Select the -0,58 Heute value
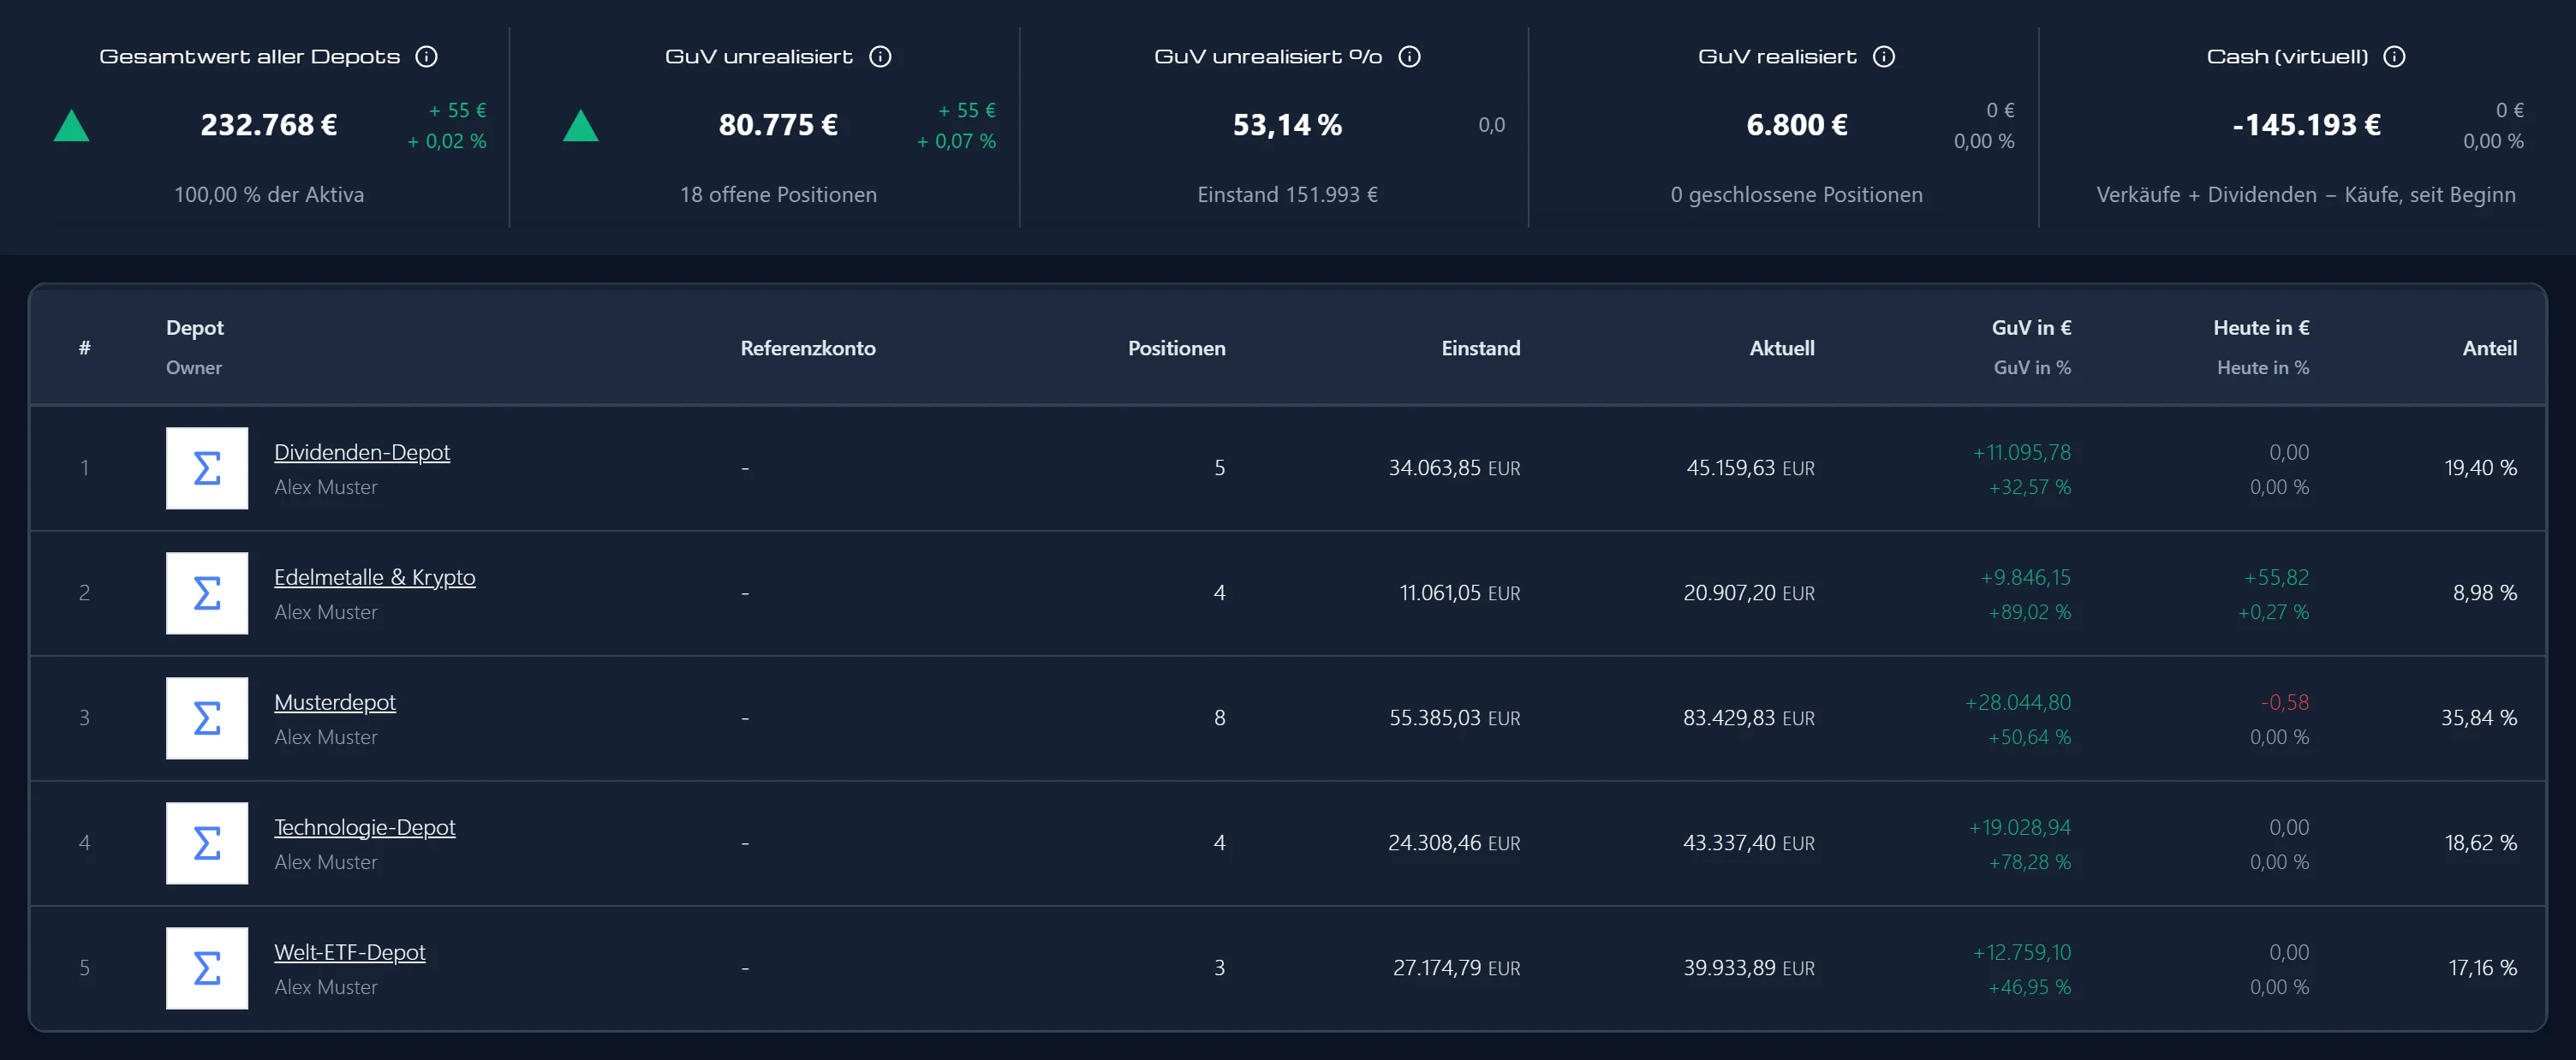 point(2285,702)
